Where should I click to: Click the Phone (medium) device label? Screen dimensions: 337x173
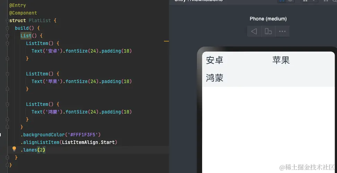[268, 19]
